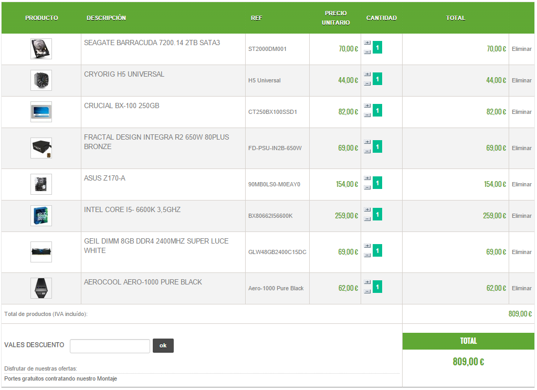Open Fractal Design power supply thumbnail
Screen dimensions: 537x390
(41, 148)
